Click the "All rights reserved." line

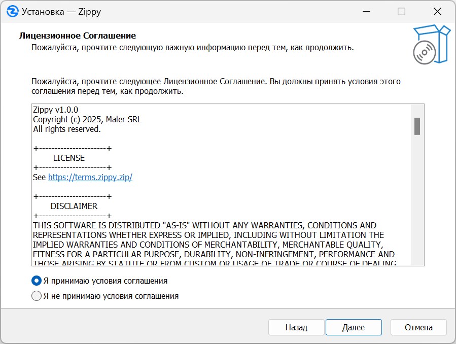point(66,129)
